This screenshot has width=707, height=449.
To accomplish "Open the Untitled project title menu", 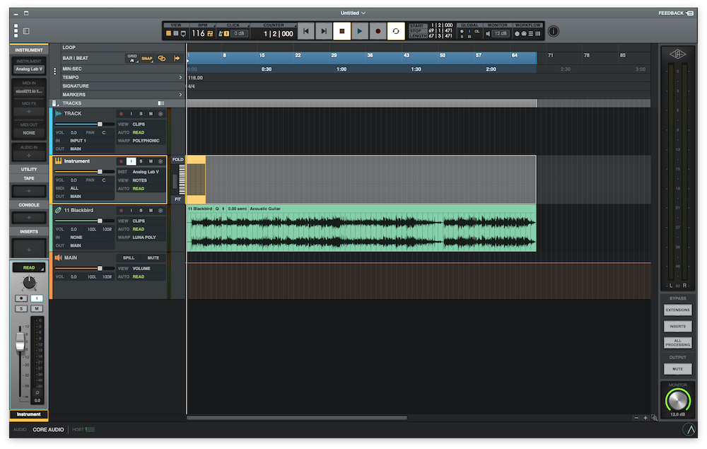I will click(353, 13).
